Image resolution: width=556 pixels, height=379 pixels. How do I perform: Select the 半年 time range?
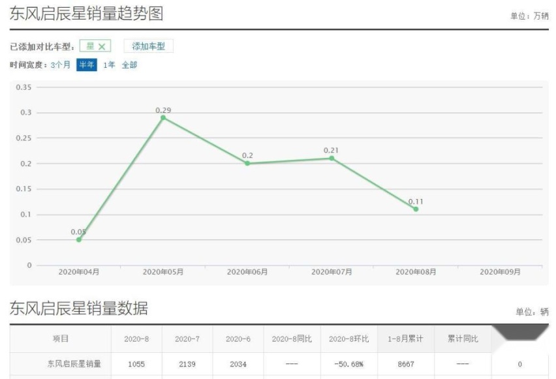point(87,65)
